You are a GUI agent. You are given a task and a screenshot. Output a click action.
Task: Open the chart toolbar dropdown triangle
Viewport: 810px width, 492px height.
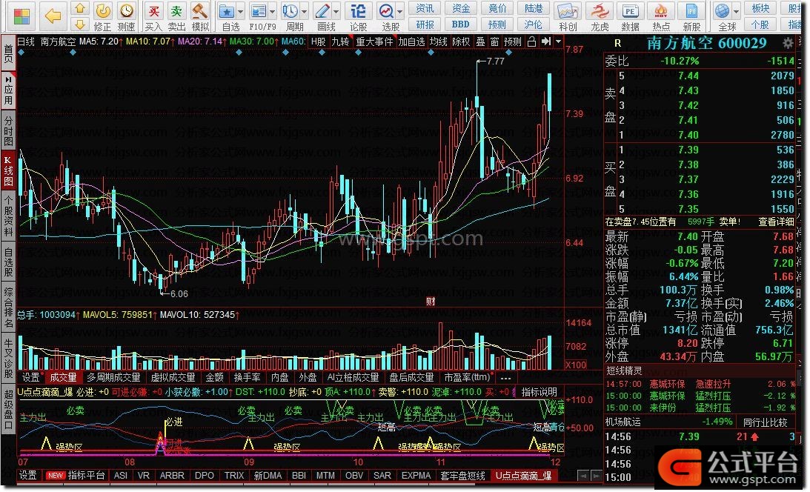[559, 41]
